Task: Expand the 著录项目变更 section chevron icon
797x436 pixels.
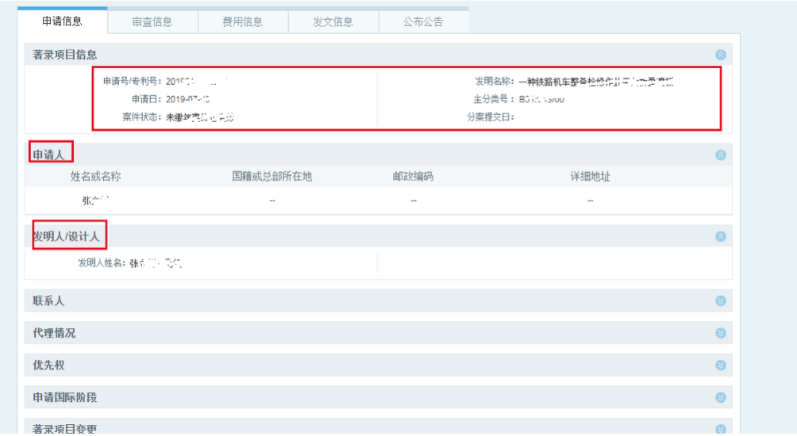Action: click(720, 429)
